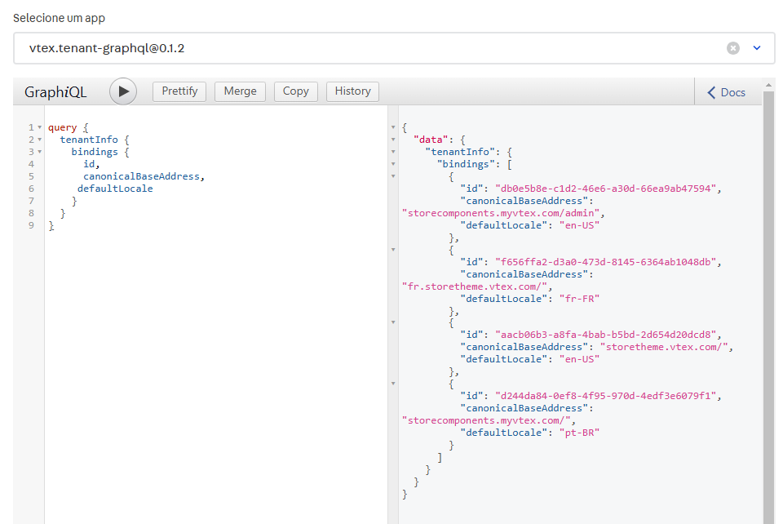Click the GraphiQL logo
The width and height of the screenshot is (783, 524).
55,91
